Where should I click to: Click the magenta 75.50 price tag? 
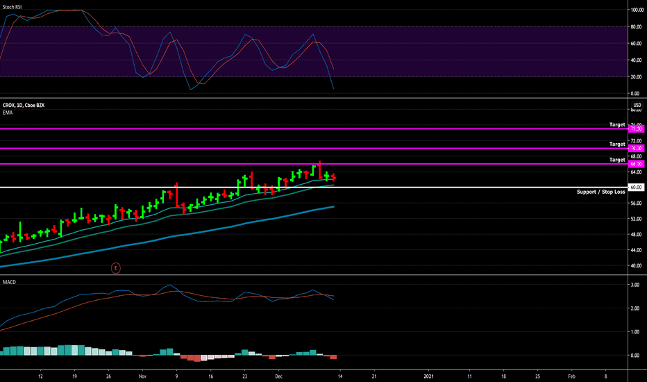tap(636, 129)
